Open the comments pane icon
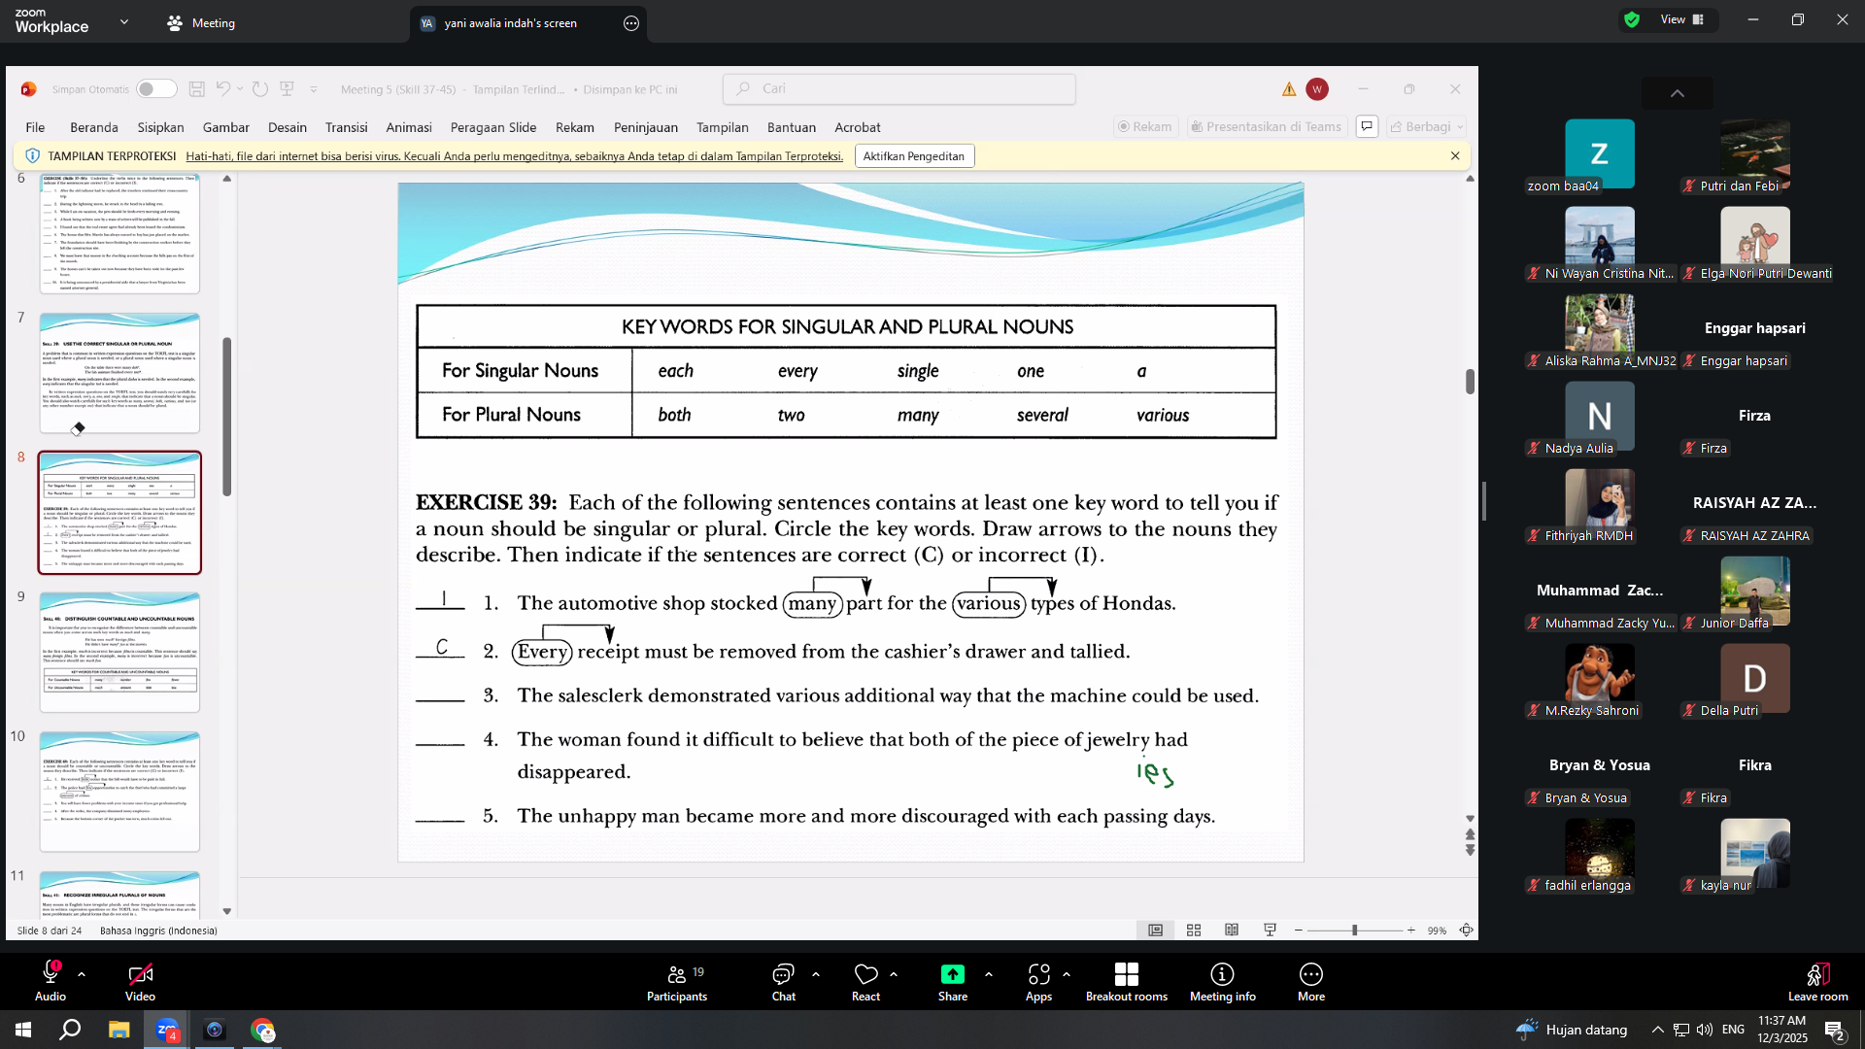The width and height of the screenshot is (1865, 1049). [1367, 126]
